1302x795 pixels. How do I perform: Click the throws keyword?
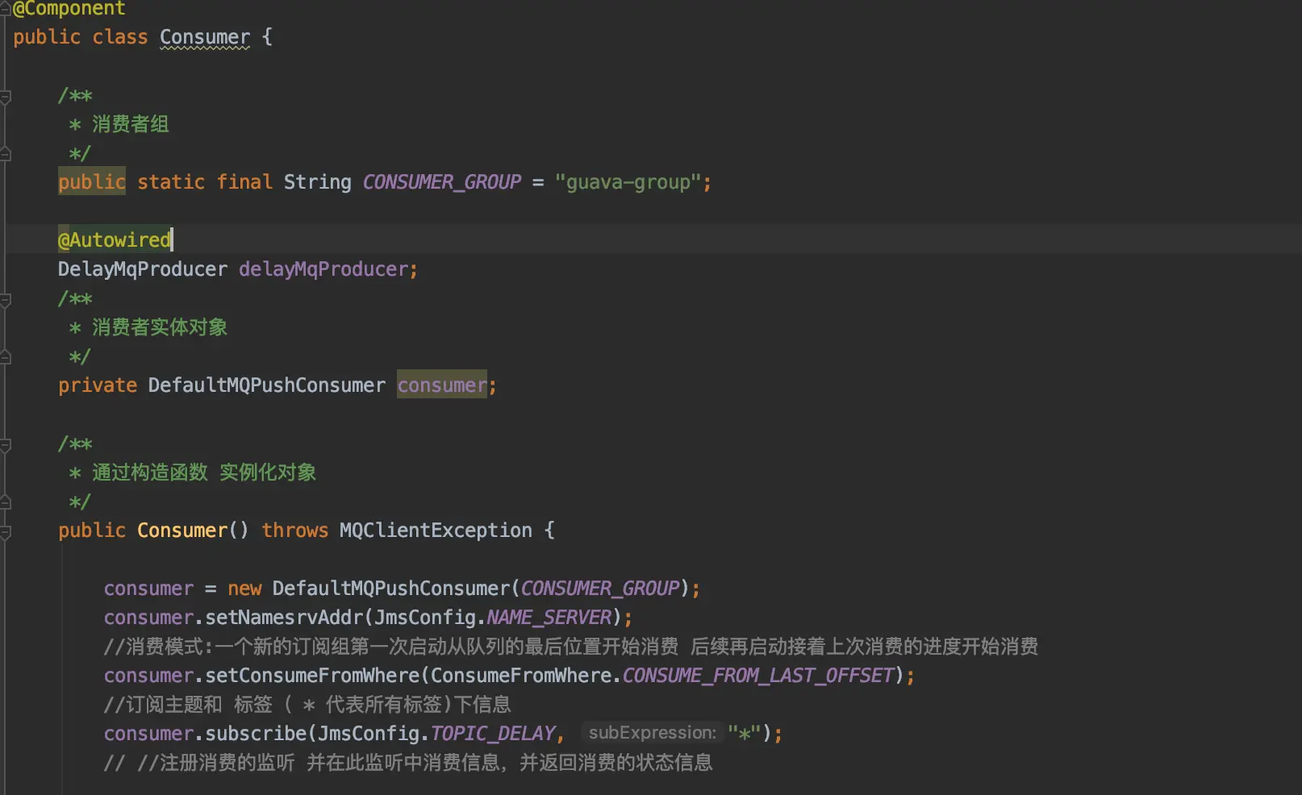point(295,531)
